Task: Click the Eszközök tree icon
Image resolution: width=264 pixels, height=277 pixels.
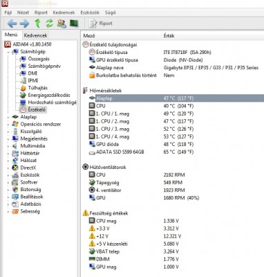Action: click(x=15, y=175)
